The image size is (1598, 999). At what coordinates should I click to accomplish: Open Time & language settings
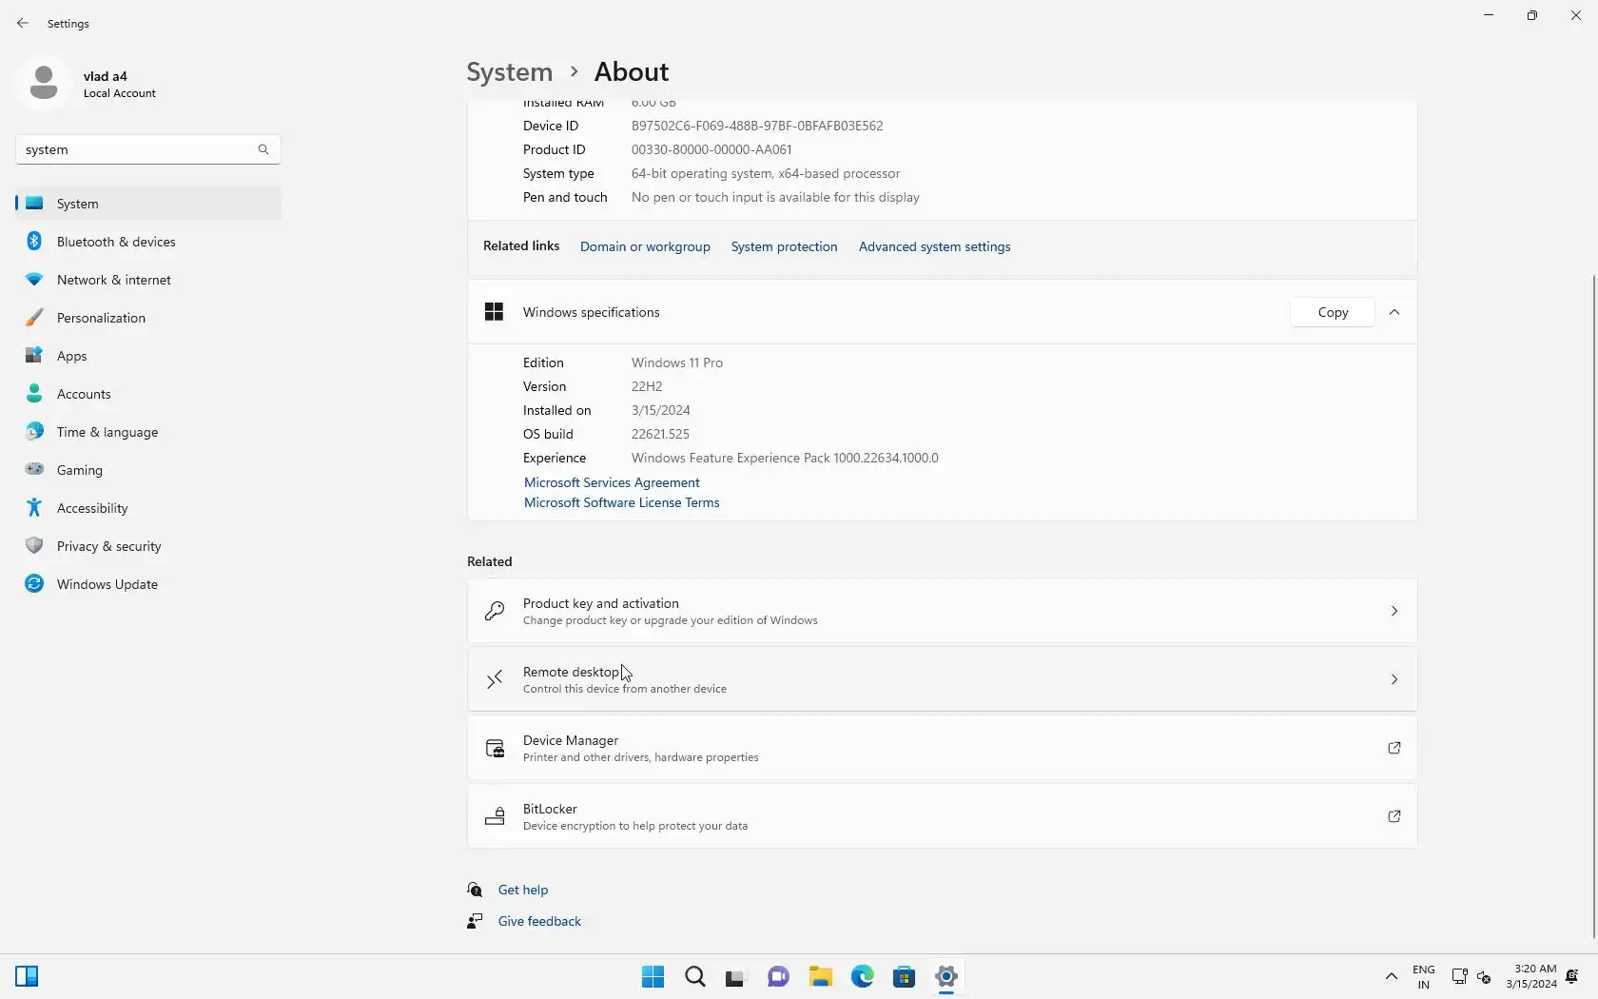pyautogui.click(x=148, y=432)
